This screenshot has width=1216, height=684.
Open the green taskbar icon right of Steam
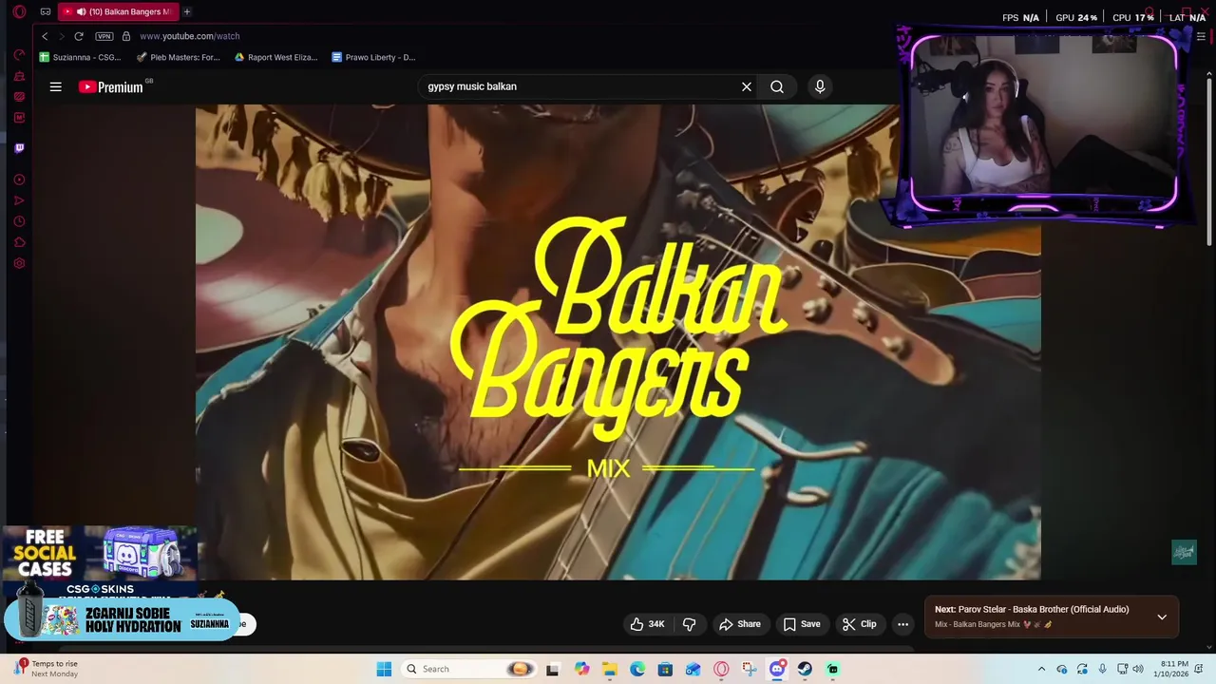833,669
